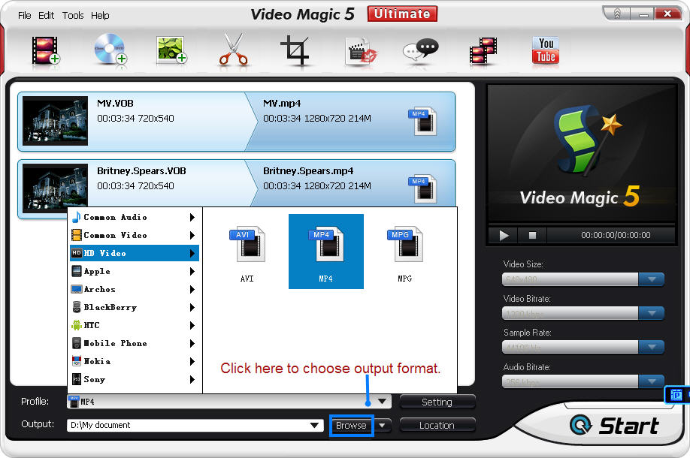Click the Add Photo picture icon
Viewport: 690px width, 458px height.
pyautogui.click(x=171, y=50)
